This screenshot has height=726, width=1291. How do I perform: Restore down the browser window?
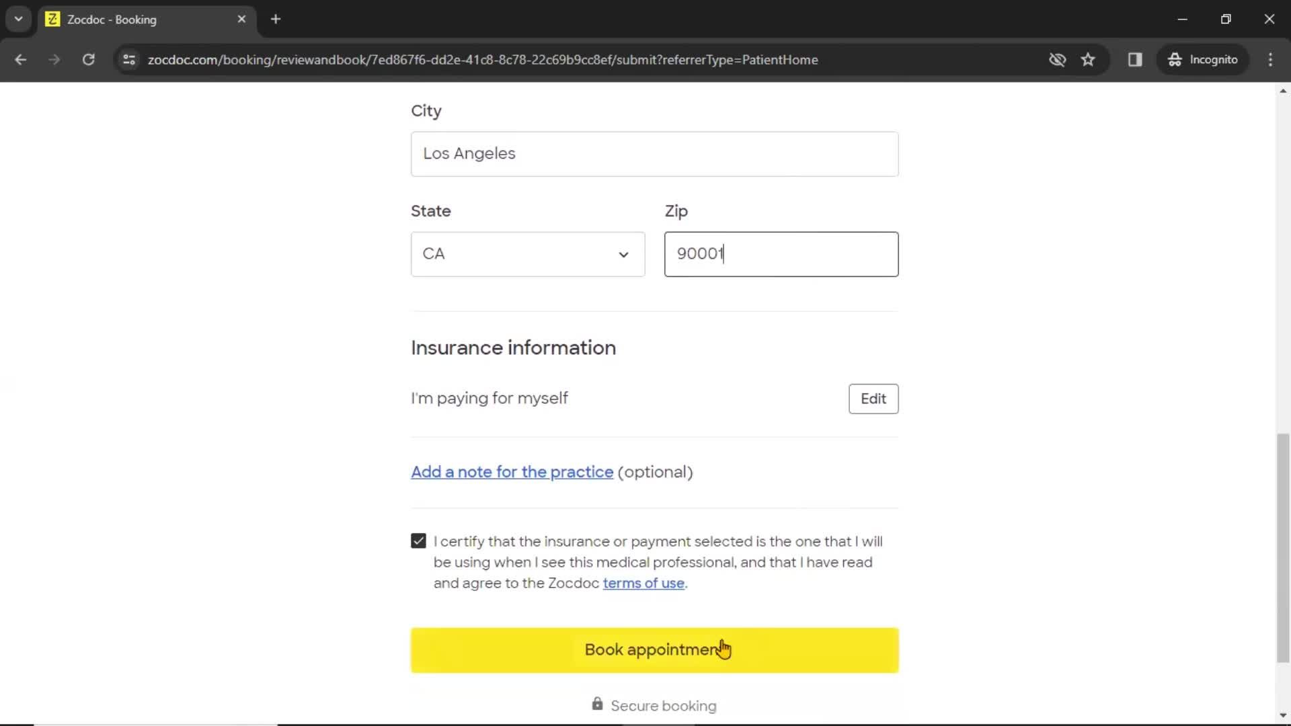(x=1226, y=19)
